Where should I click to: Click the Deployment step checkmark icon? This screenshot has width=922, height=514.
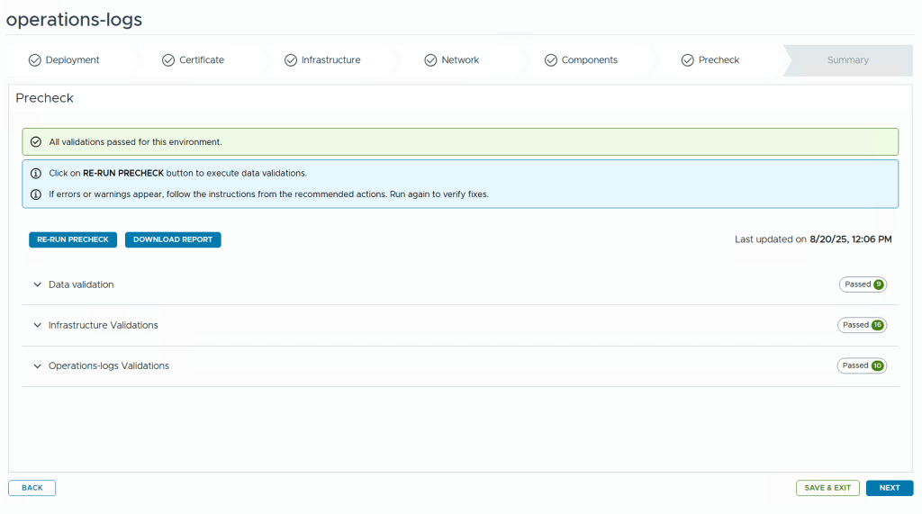coord(34,60)
